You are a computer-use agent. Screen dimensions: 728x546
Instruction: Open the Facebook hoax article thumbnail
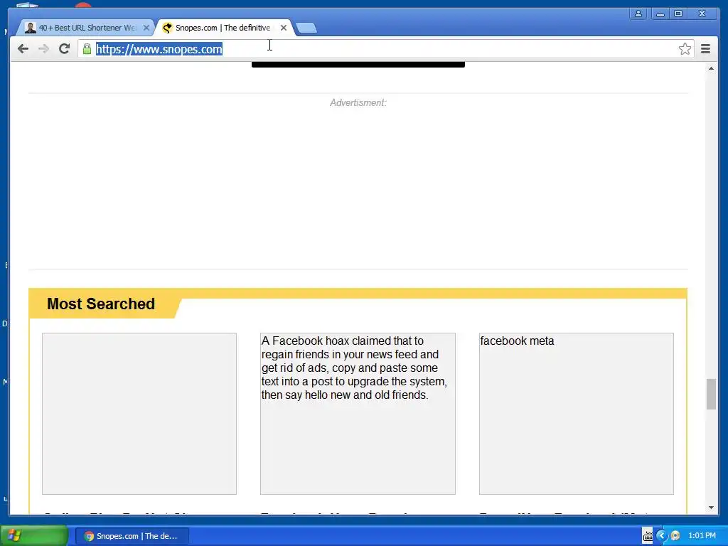358,414
